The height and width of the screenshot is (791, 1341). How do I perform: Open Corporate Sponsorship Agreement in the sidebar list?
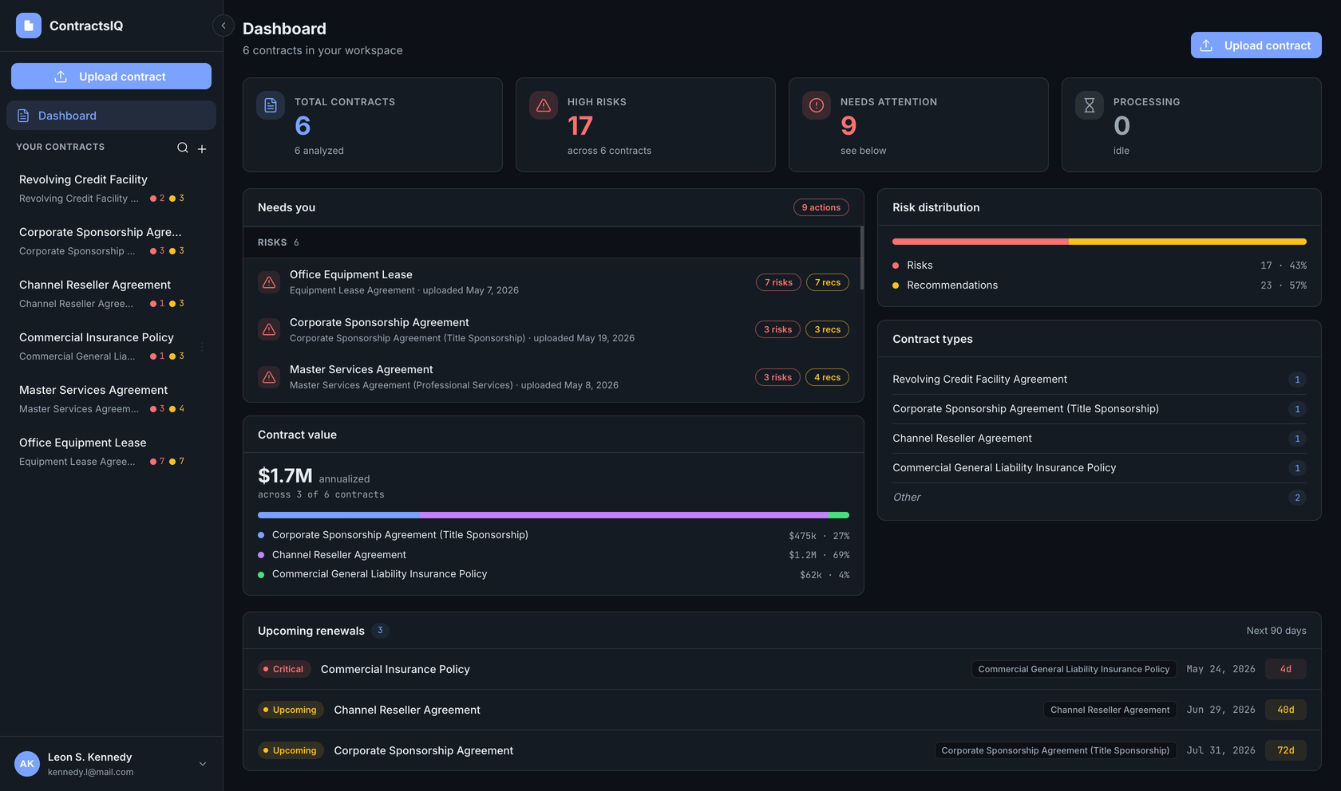tap(111, 242)
